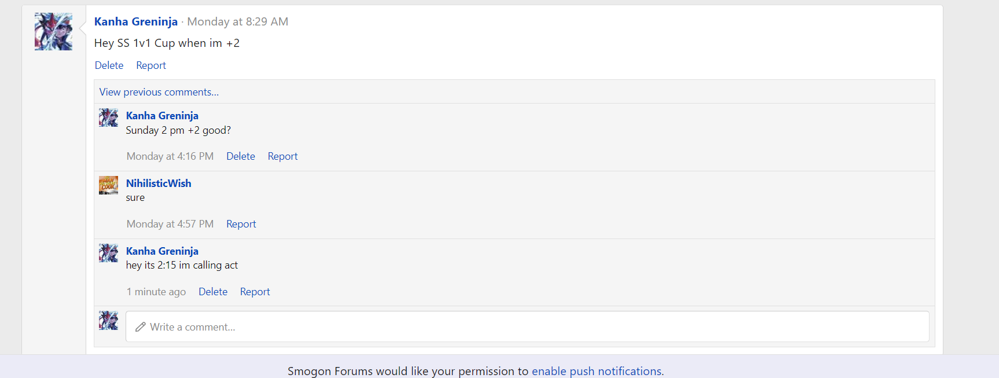Report the 'hey its 2:15 im calling act' comment

click(x=255, y=292)
